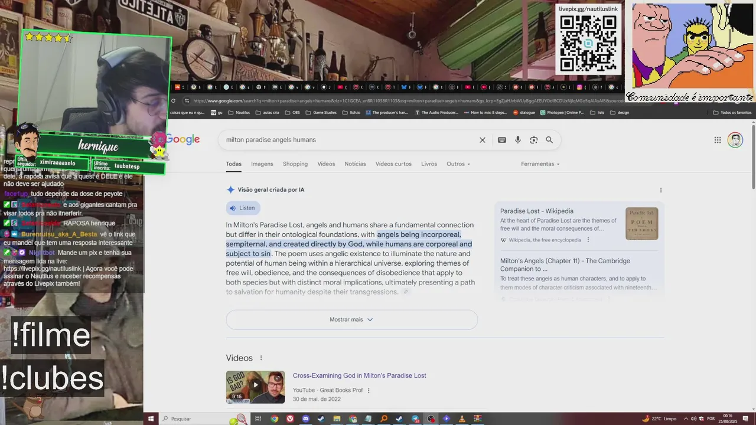Image resolution: width=756 pixels, height=425 pixels.
Task: Switch to the Livros tab
Action: coord(429,164)
